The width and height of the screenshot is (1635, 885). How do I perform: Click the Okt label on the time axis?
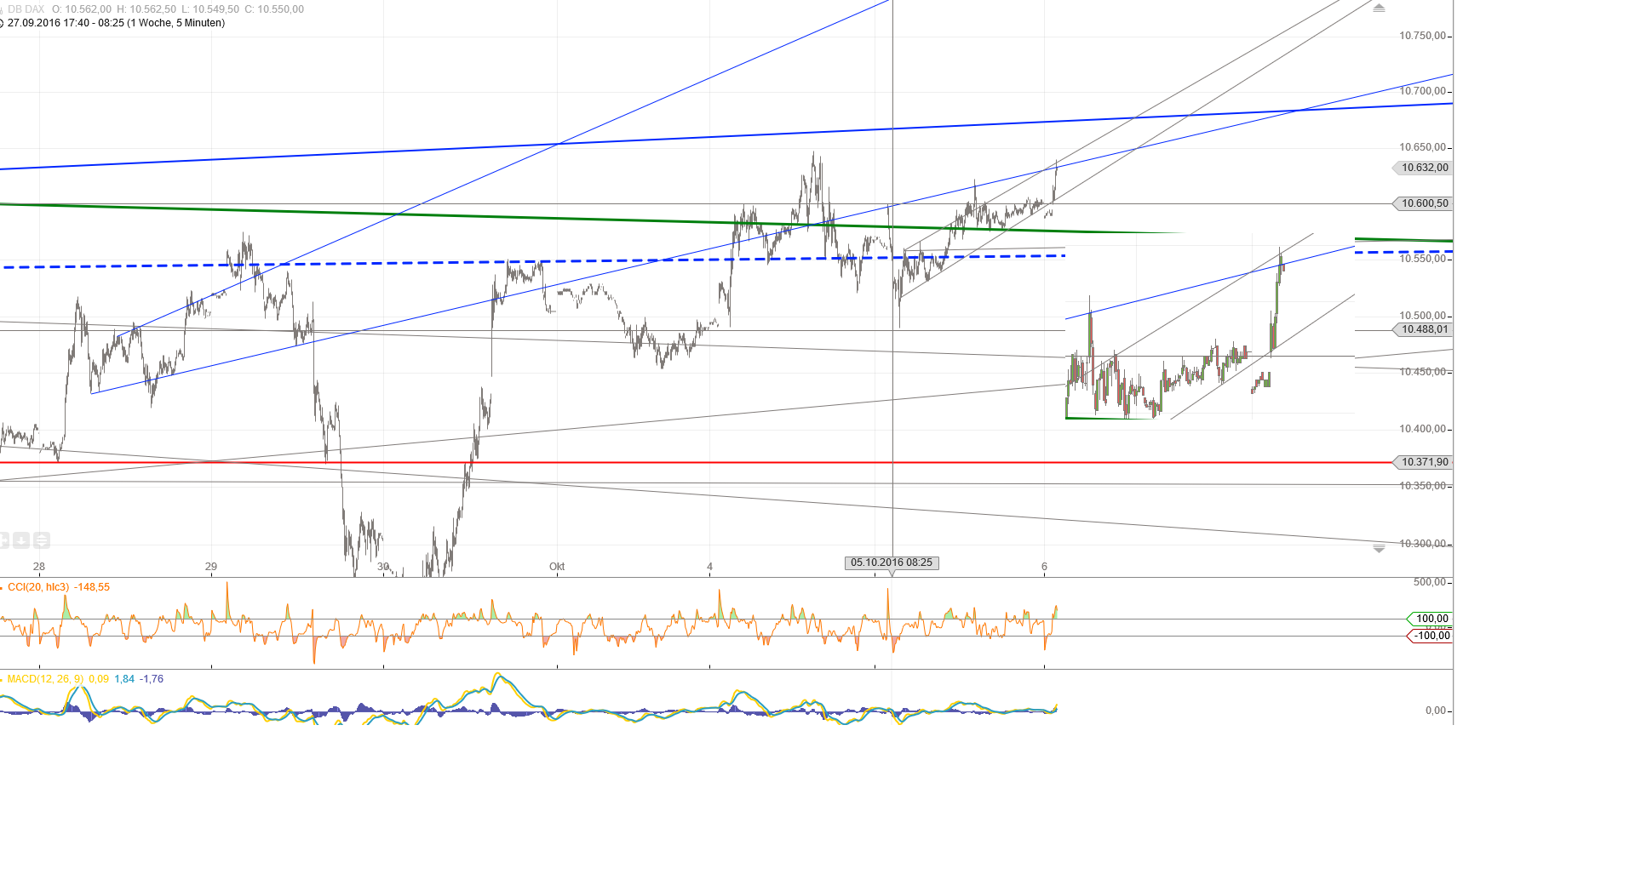coord(557,567)
